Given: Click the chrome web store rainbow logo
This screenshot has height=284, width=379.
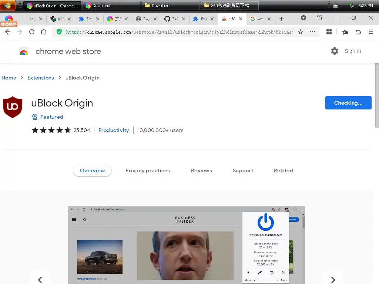Looking at the screenshot, I should [24, 51].
